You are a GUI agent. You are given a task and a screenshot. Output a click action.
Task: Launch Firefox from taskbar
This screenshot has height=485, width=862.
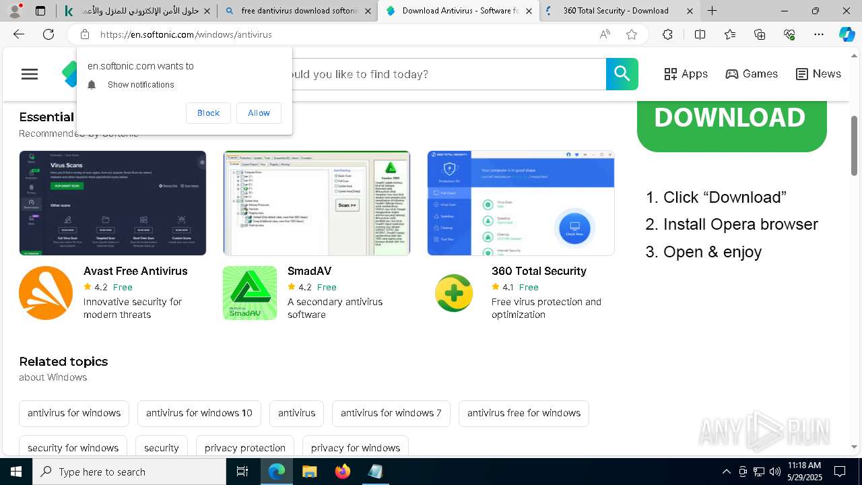(342, 472)
